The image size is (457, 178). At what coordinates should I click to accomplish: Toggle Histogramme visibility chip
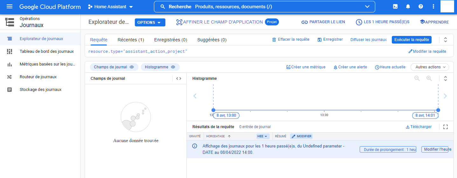160,67
